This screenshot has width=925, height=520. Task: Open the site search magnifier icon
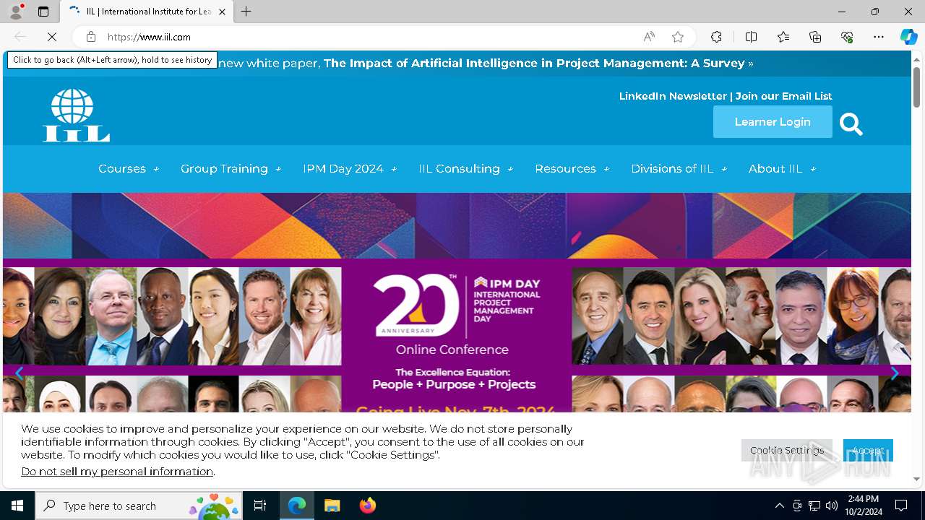(851, 124)
